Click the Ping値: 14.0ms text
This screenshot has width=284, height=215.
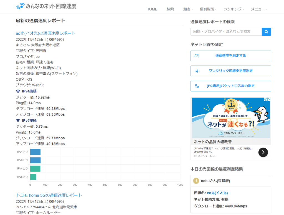(x=28, y=103)
